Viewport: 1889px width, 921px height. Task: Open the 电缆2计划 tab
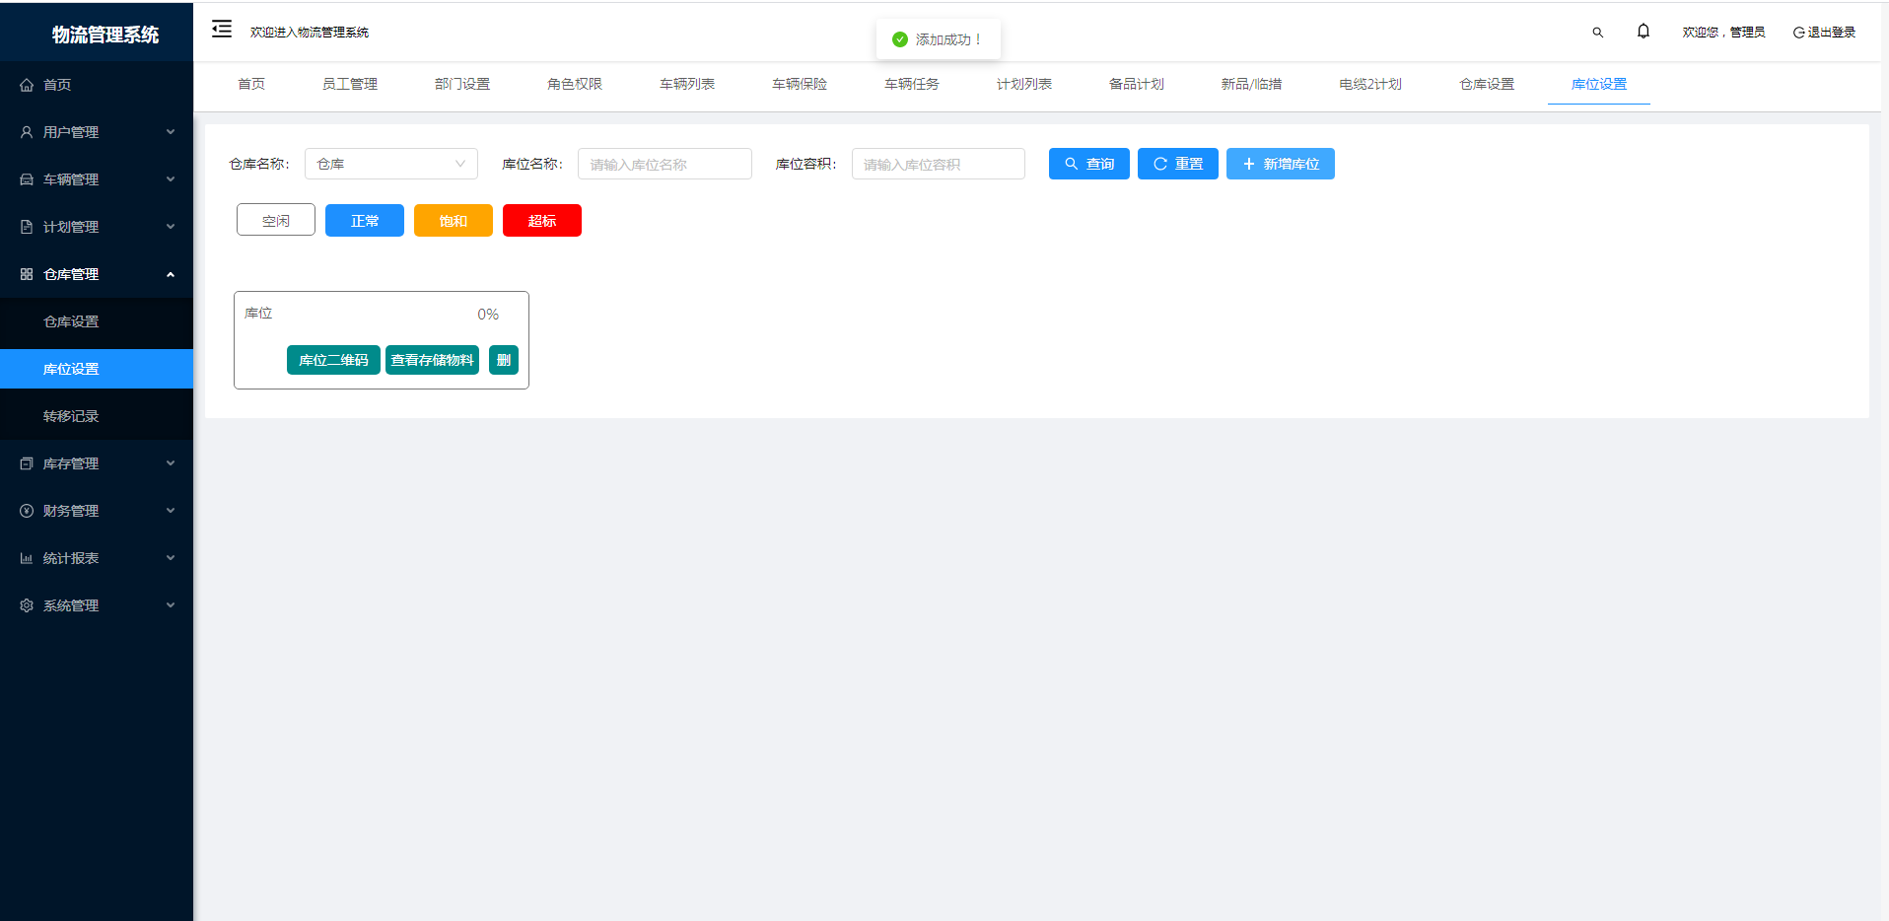[x=1370, y=85]
